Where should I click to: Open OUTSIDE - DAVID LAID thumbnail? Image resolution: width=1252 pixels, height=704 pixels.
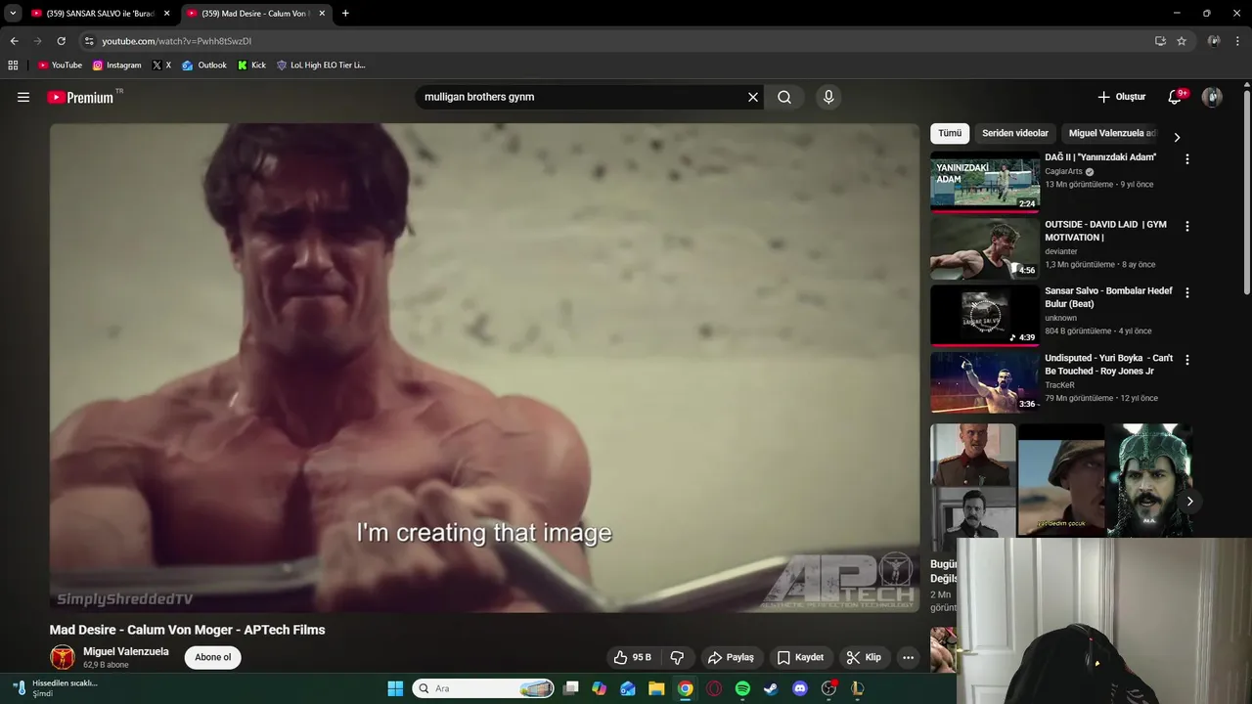tap(985, 248)
